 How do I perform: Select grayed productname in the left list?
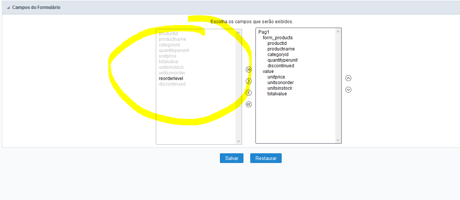[172, 39]
